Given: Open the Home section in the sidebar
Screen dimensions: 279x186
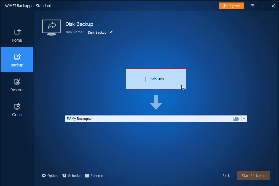Looking at the screenshot, I should click(17, 36).
